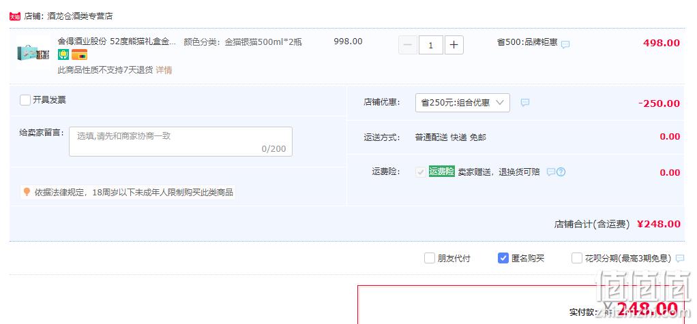Click chat bubble icon after 退换货可赔
Screen dimensions: 697x324
(551, 172)
